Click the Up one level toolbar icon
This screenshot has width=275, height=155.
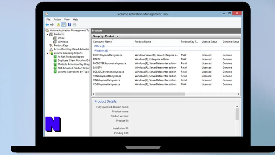[58, 25]
